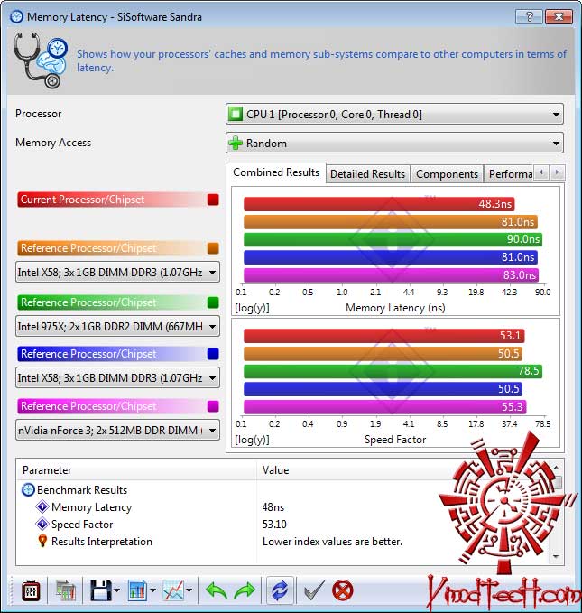582x613 pixels.
Task: Click the stethoscope module icon
Action: click(x=41, y=60)
